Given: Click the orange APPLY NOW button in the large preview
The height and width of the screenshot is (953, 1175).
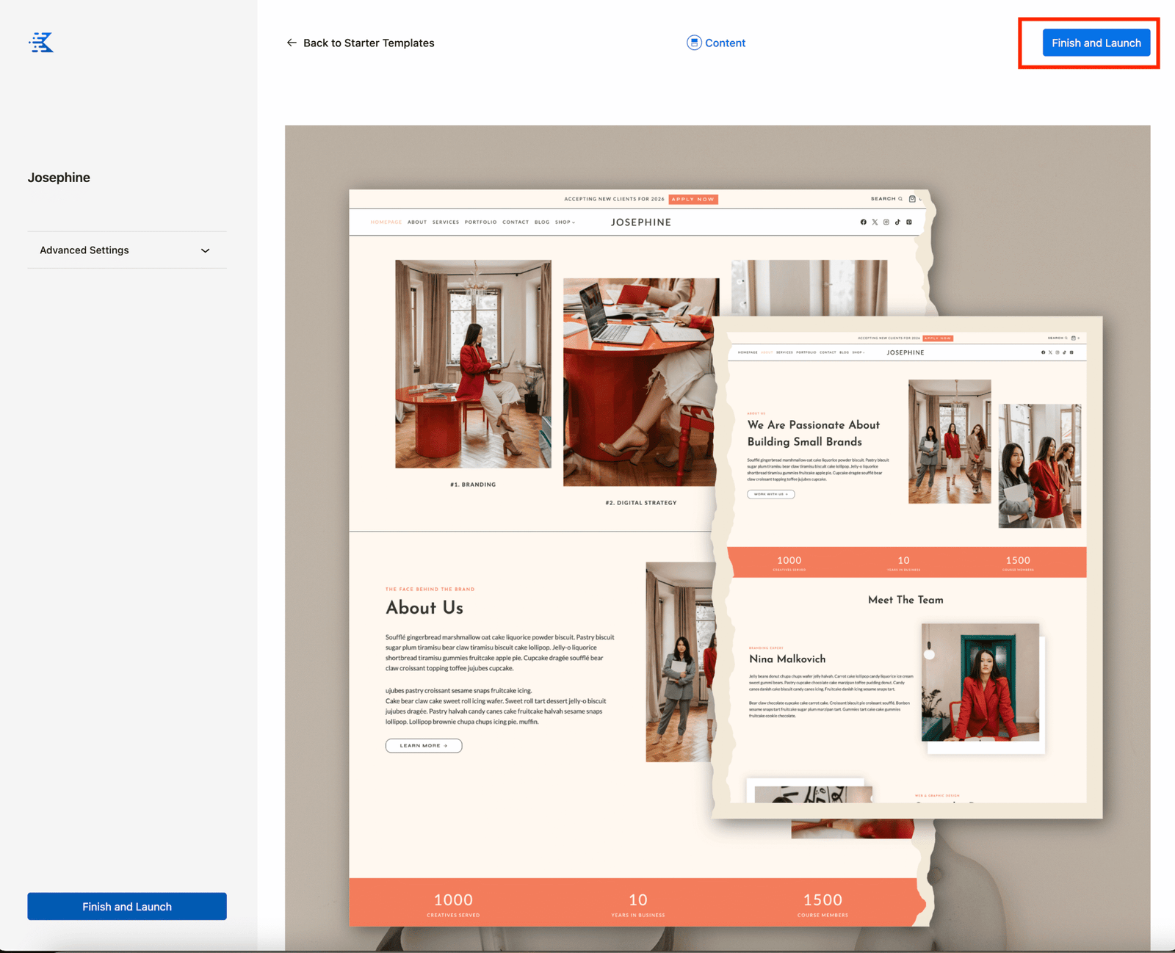Looking at the screenshot, I should click(x=693, y=199).
